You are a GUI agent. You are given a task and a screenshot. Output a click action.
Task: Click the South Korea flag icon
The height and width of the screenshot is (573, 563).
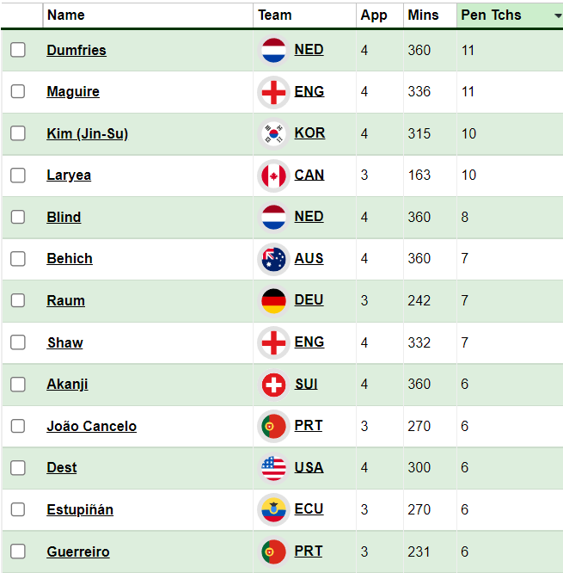click(x=273, y=133)
